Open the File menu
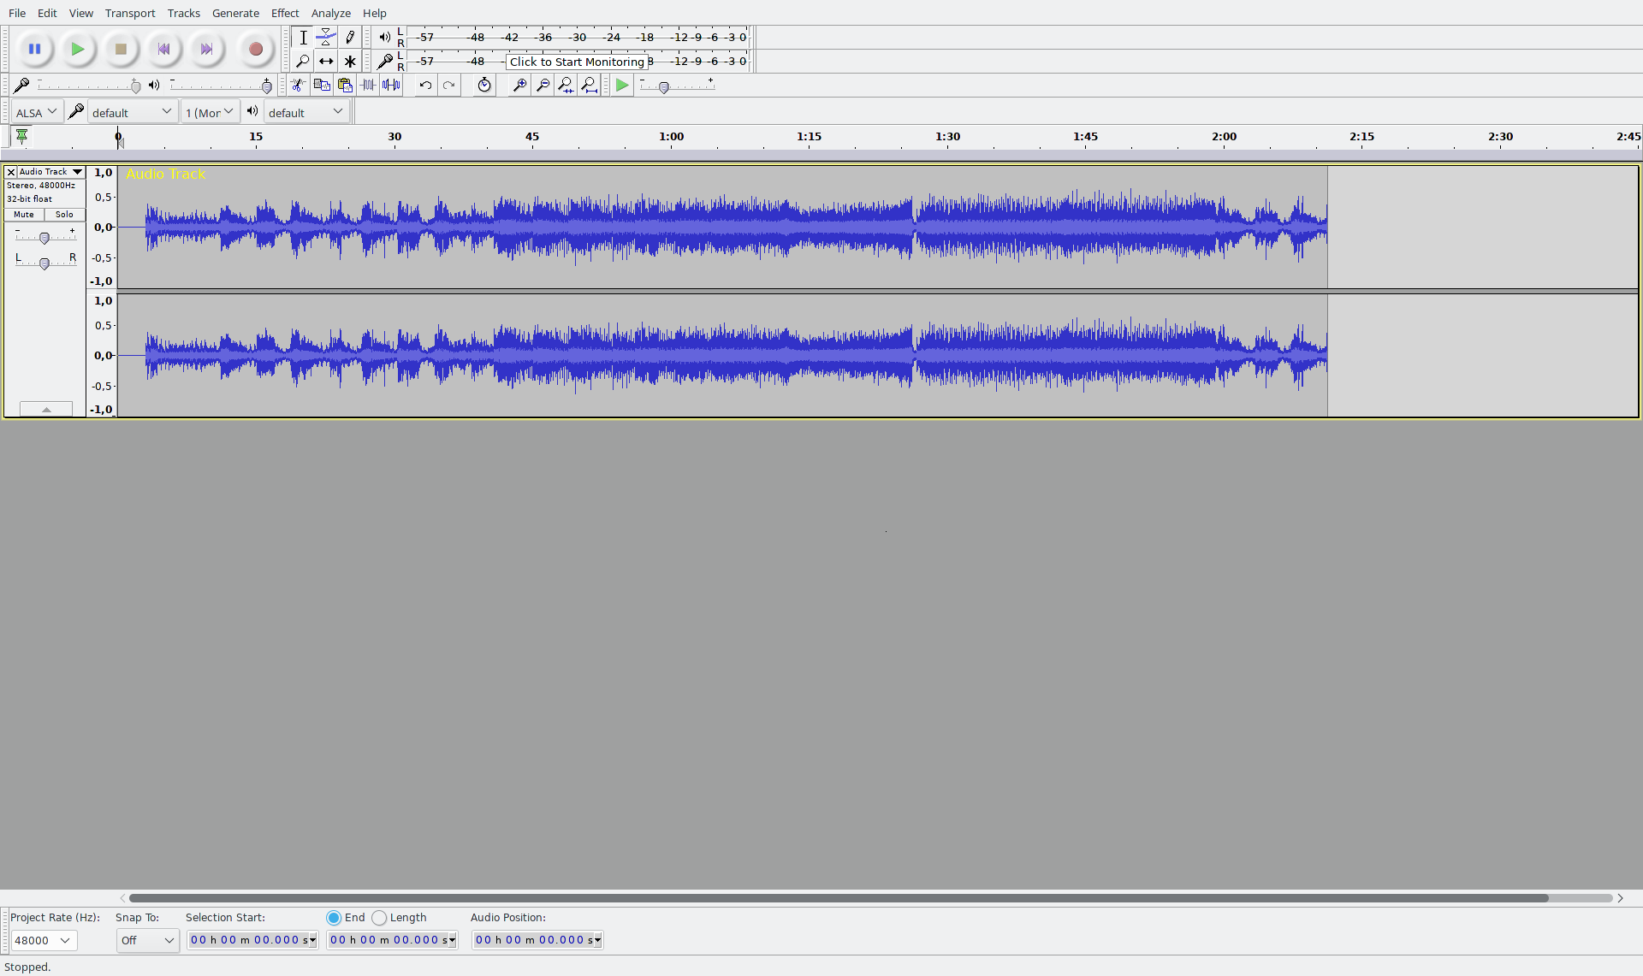The image size is (1643, 976). tap(17, 13)
